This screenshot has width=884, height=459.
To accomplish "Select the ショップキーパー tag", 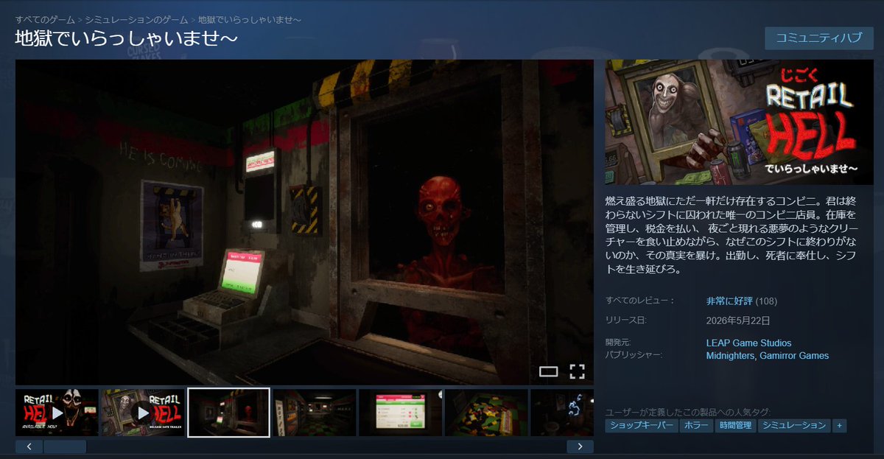I will (641, 426).
